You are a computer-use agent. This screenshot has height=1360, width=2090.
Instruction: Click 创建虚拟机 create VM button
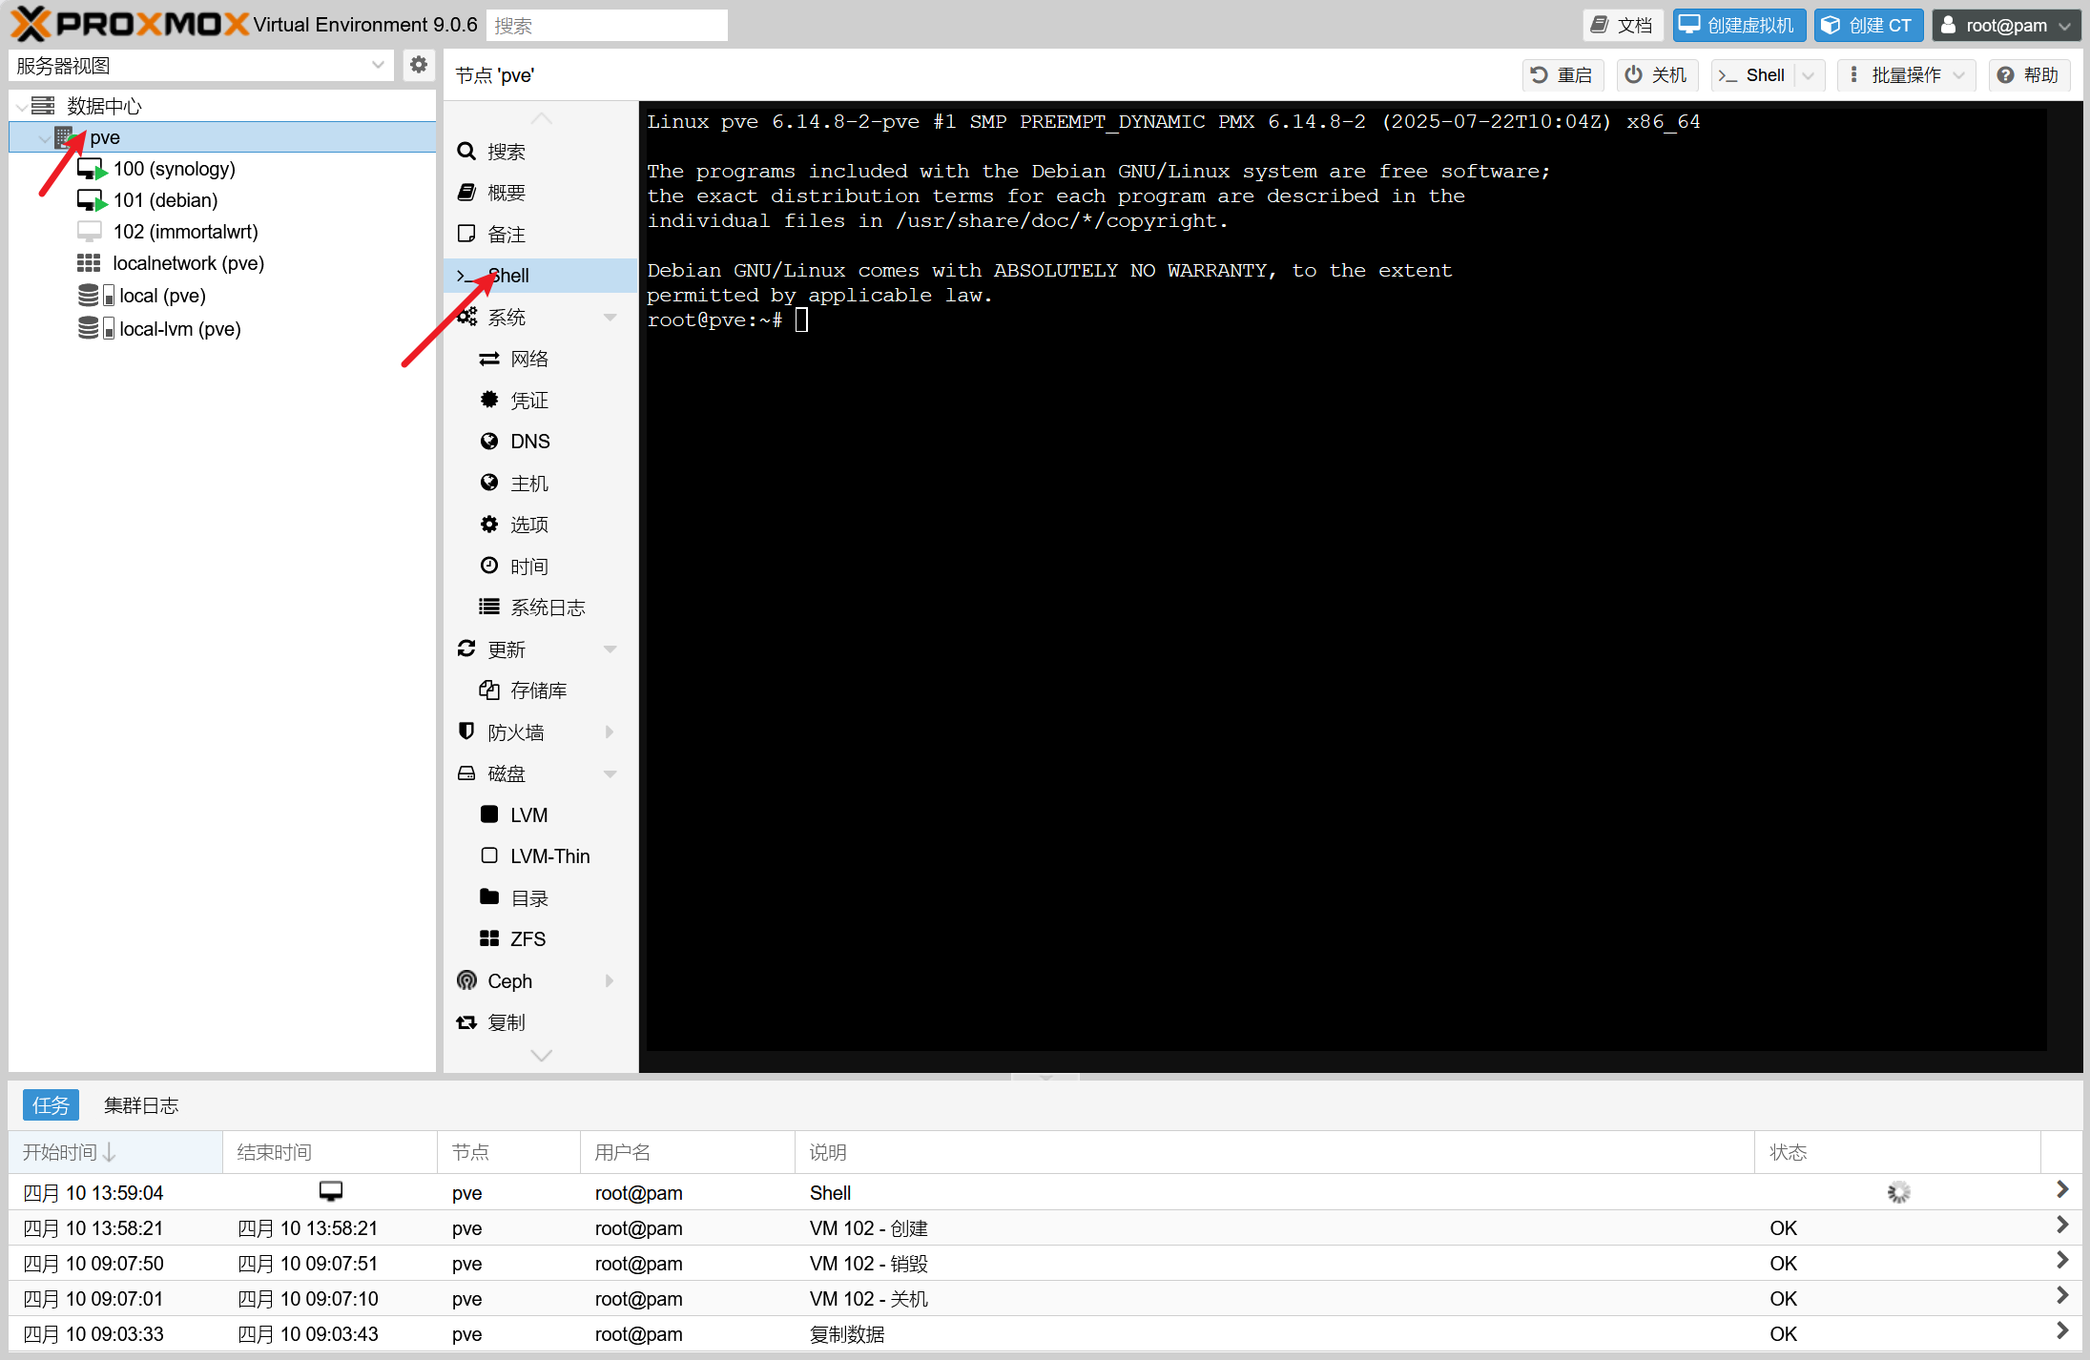[1739, 25]
